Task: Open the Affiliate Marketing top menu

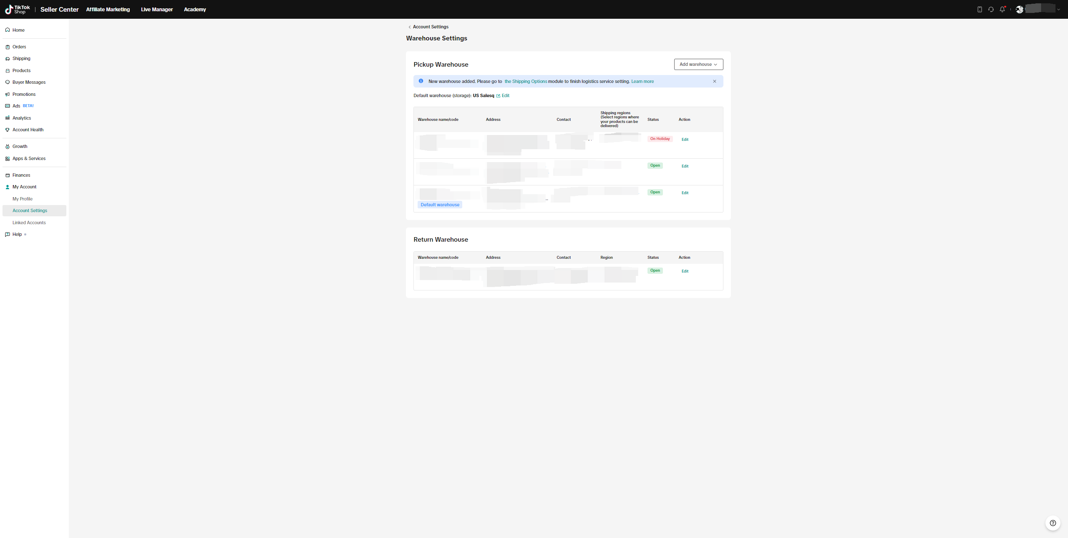Action: [108, 9]
